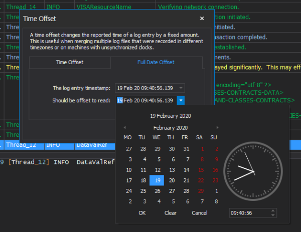Go to previous month in calendar
The image size is (301, 232).
[125, 127]
